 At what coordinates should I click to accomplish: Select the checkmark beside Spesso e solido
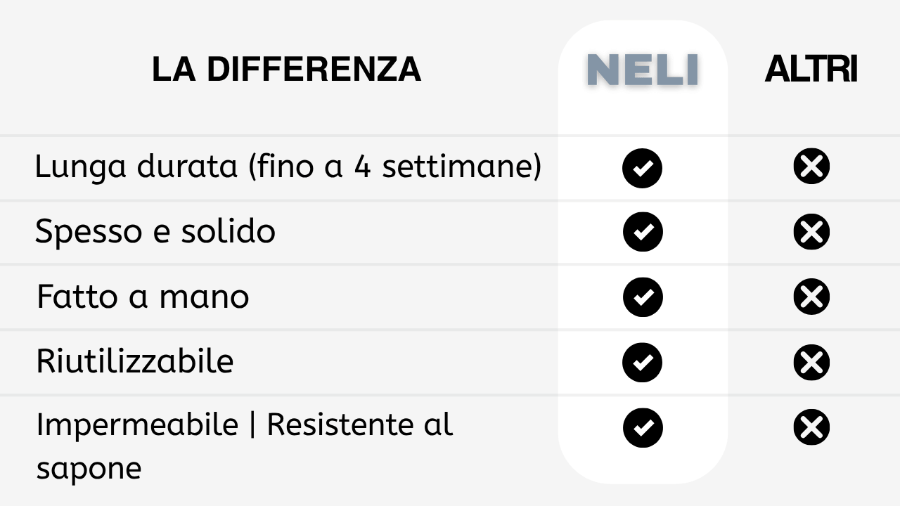[x=643, y=232]
